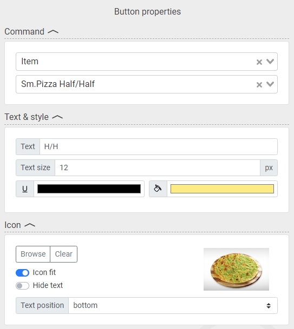Pick the yellow background color swatch
The width and height of the screenshot is (294, 329).
(x=222, y=189)
